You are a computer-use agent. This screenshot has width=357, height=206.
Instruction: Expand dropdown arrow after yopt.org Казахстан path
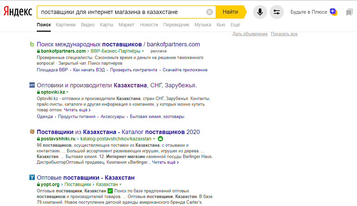[120, 185]
